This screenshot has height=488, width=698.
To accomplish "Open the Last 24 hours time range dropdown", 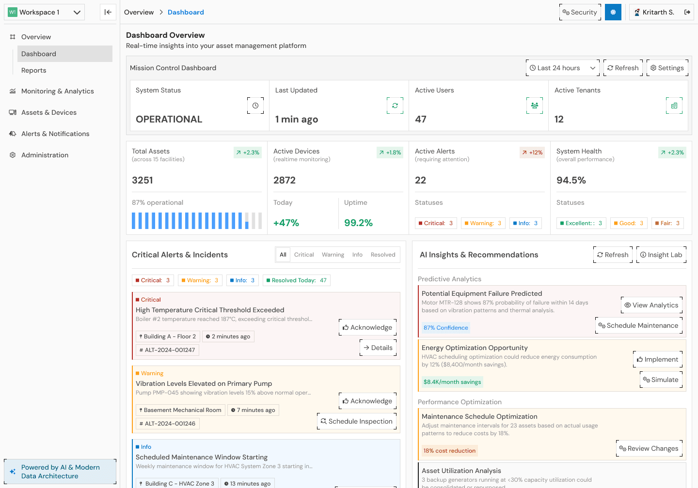I will click(x=563, y=68).
